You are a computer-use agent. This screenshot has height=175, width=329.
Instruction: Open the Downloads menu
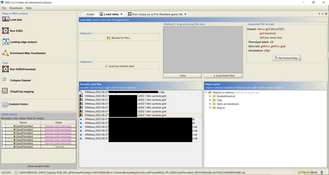(16, 8)
